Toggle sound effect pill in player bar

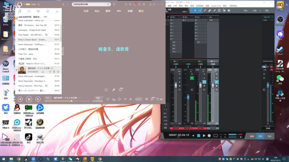(x=138, y=99)
